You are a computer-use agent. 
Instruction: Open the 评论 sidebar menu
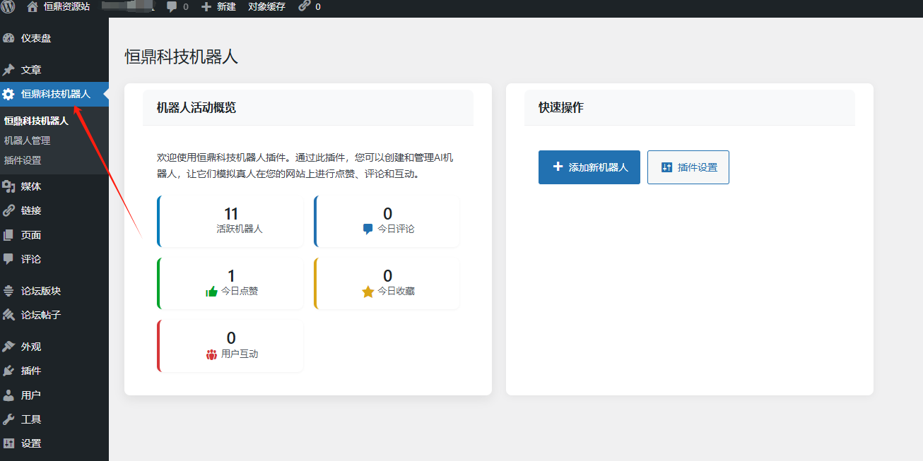pos(54,259)
